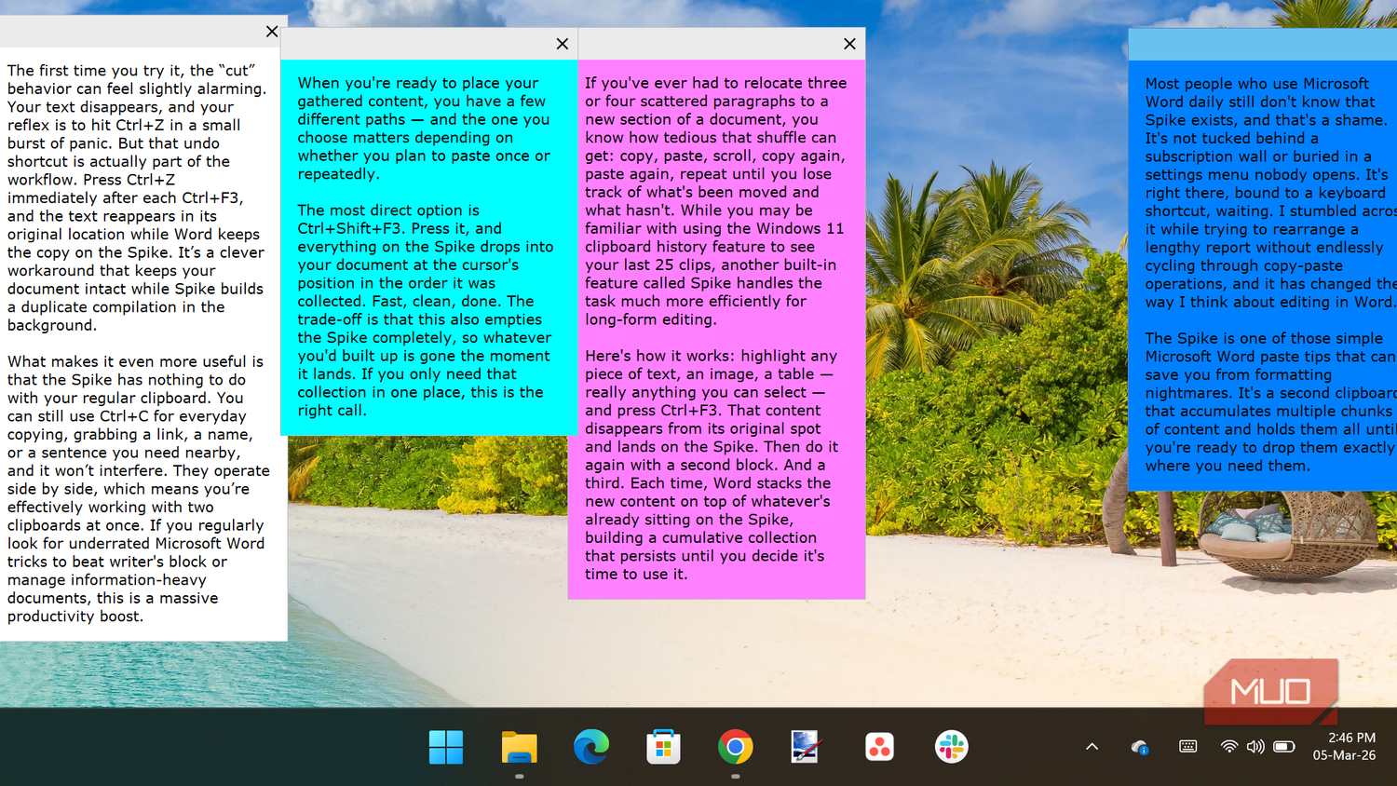Open the red three-dots app in taskbar
1397x786 pixels.
879,747
